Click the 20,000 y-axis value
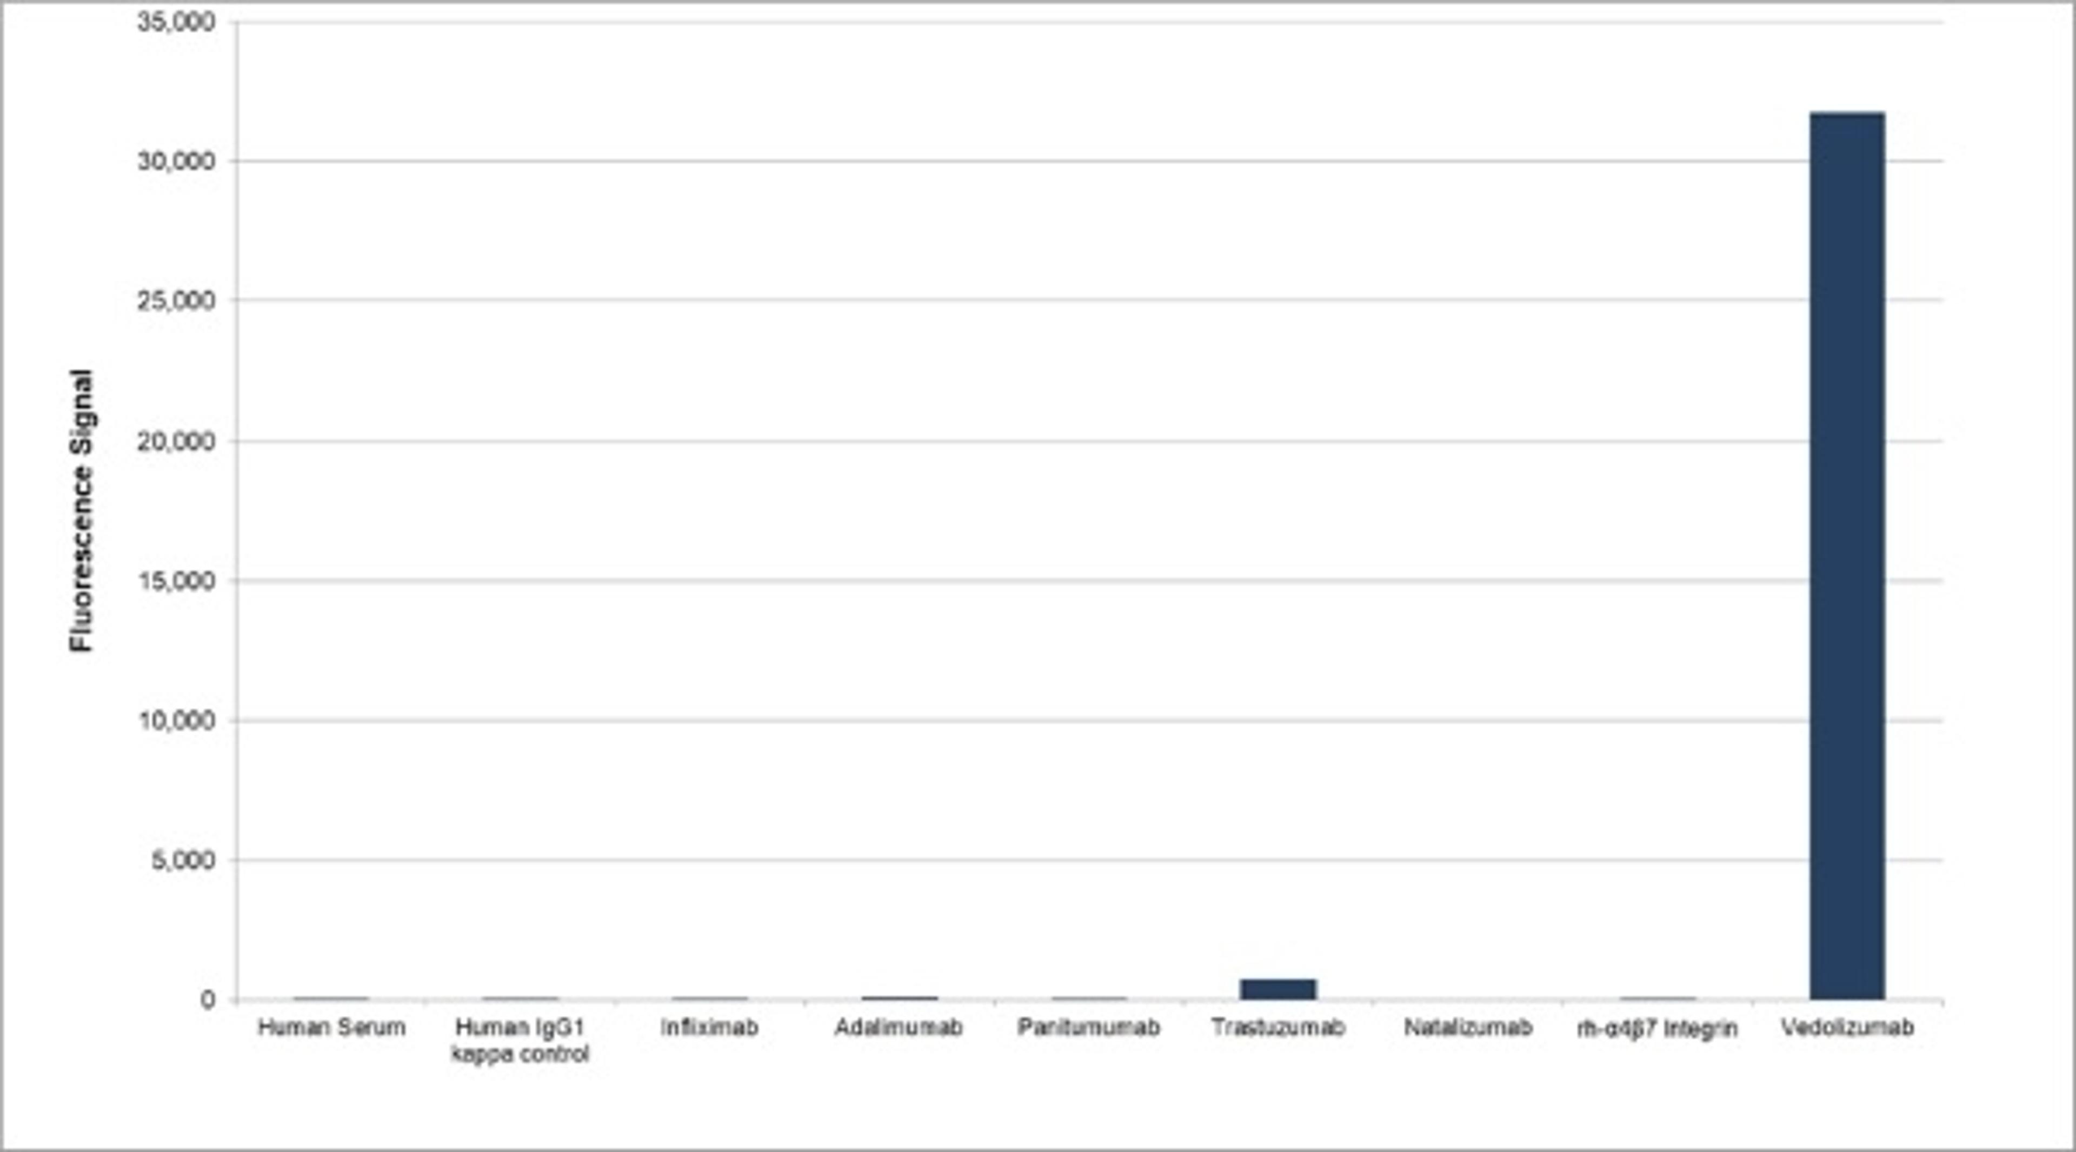This screenshot has width=2076, height=1152. (176, 442)
